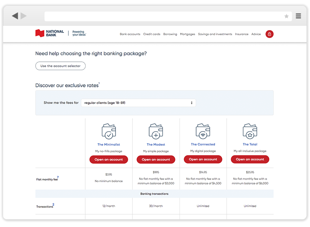
Task: Click The Modest package link
Action: click(156, 144)
